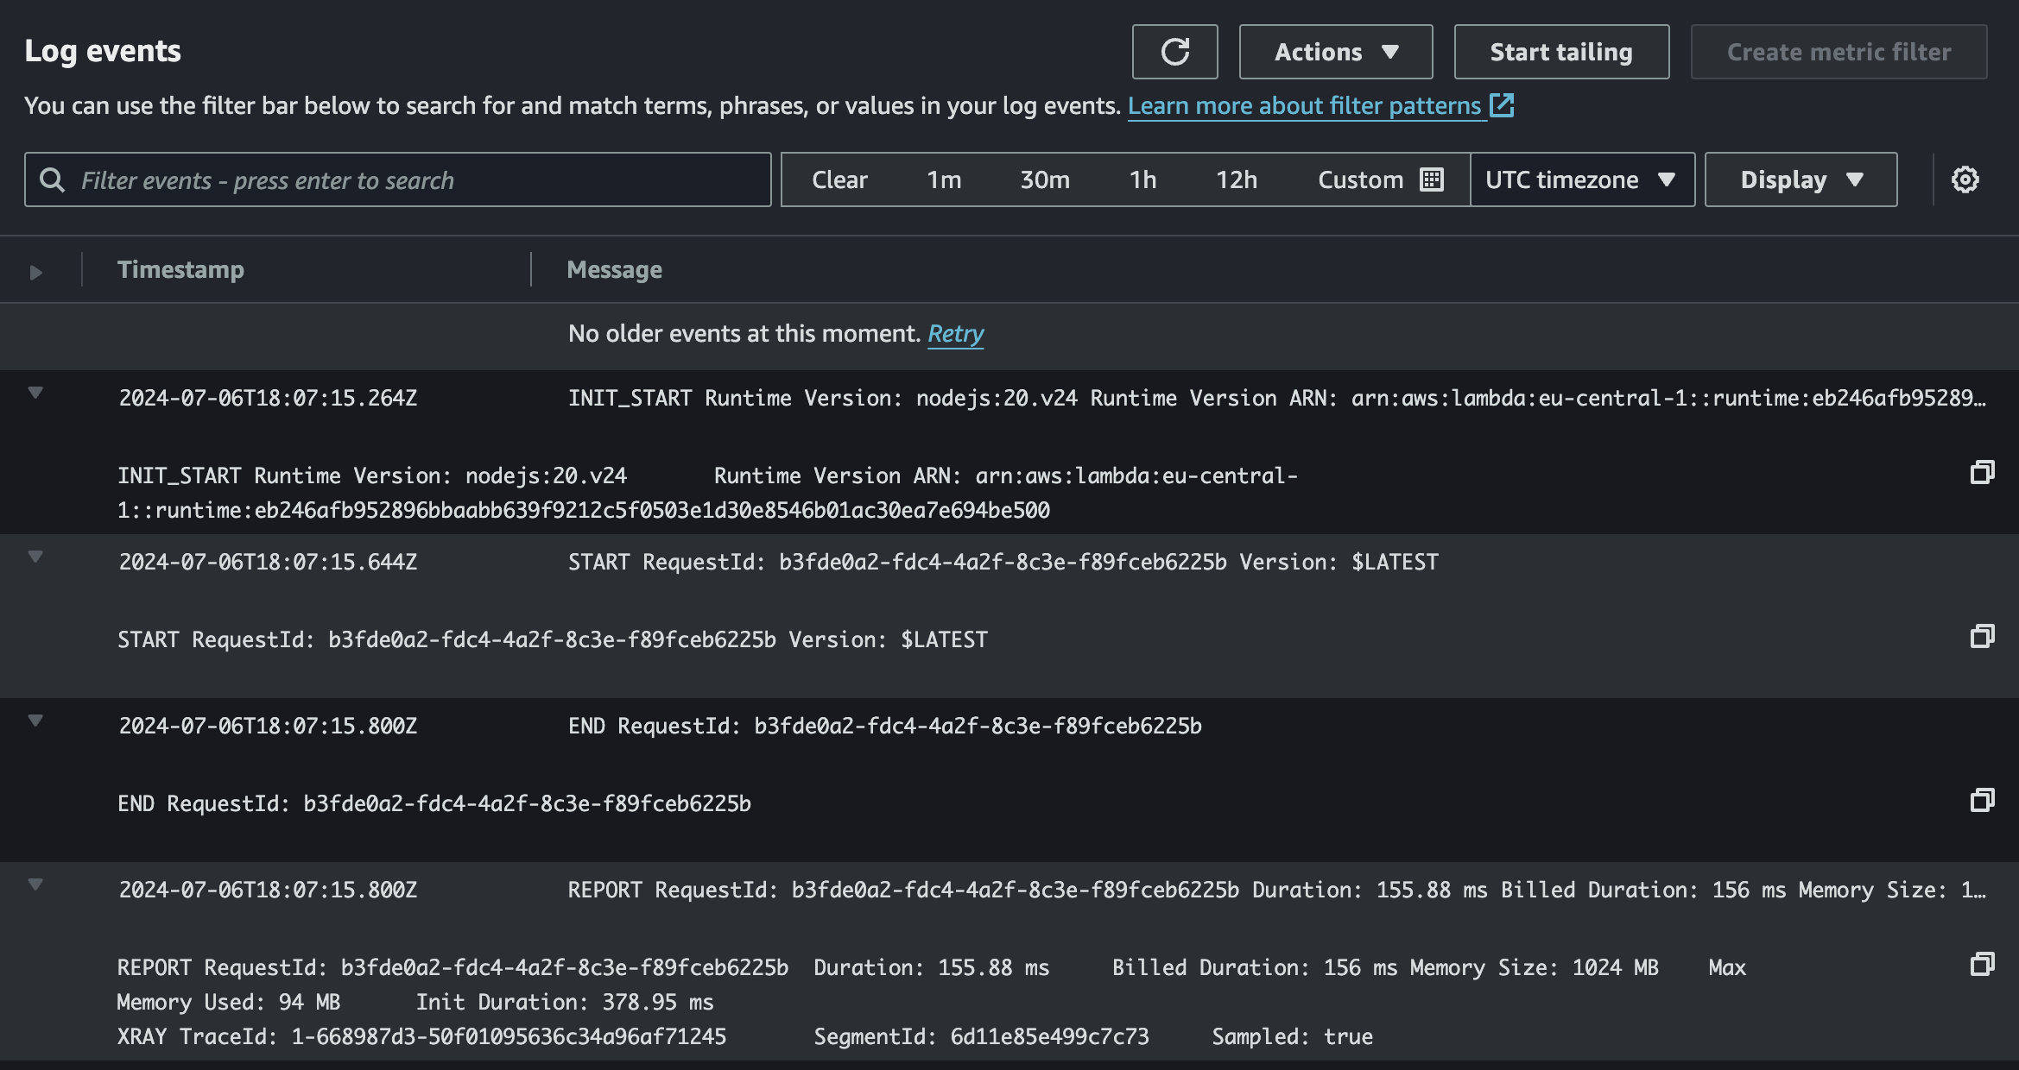Select the 12h time filter tab
The height and width of the screenshot is (1070, 2019).
point(1235,178)
